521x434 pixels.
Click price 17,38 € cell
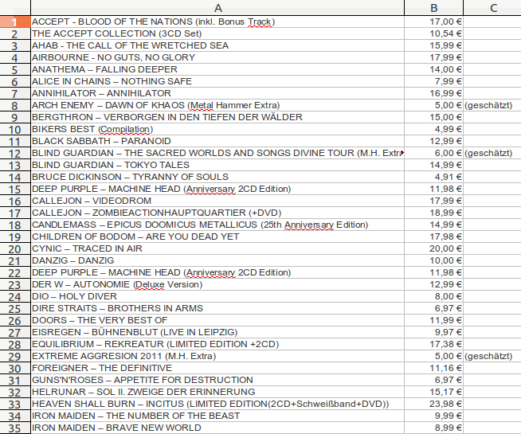(x=433, y=345)
